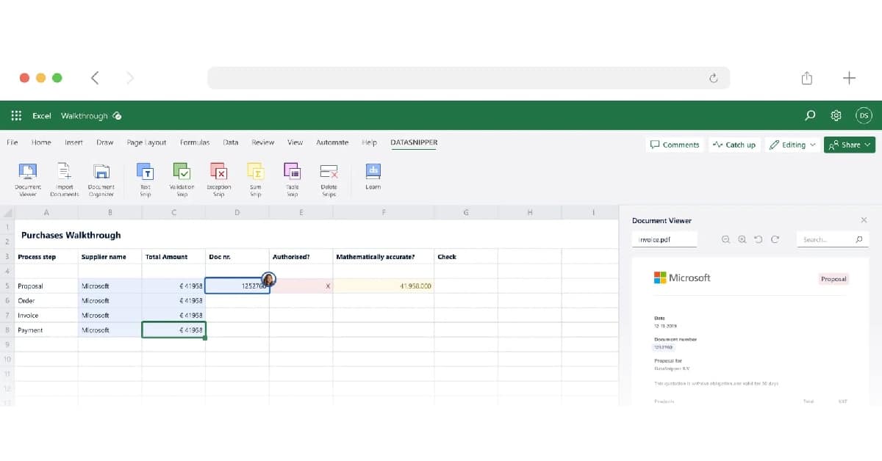Click the Walkthrough file name
The height and width of the screenshot is (461, 882).
[84, 116]
